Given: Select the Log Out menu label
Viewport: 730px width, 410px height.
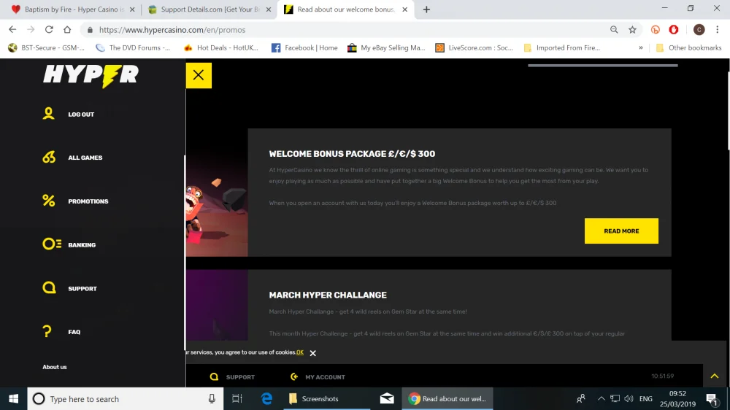Looking at the screenshot, I should click(81, 115).
